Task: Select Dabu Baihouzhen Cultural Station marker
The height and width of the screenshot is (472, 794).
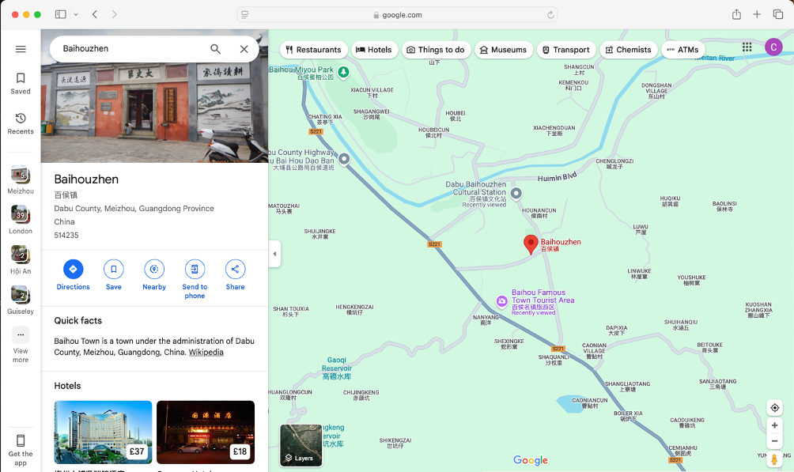Action: [x=516, y=193]
